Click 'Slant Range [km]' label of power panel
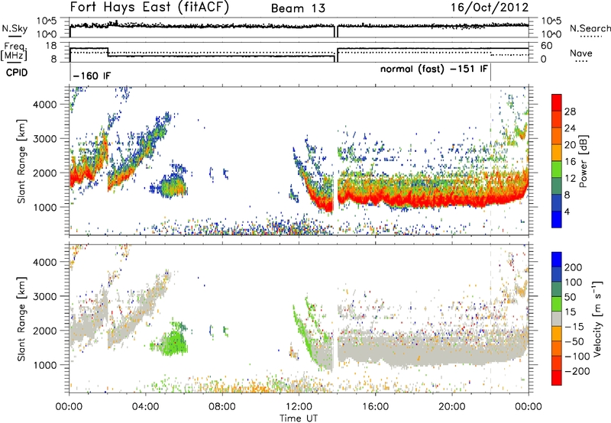The height and width of the screenshot is (423, 611). coord(21,162)
